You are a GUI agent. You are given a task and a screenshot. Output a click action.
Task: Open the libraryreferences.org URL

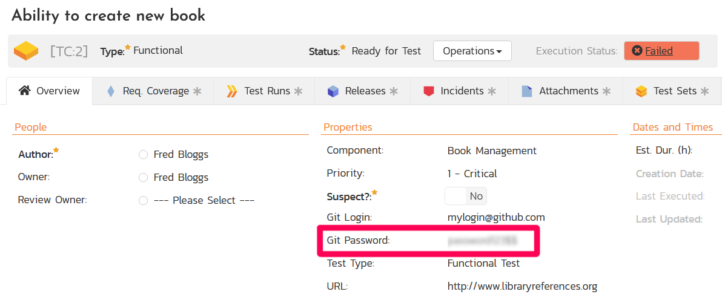[522, 286]
